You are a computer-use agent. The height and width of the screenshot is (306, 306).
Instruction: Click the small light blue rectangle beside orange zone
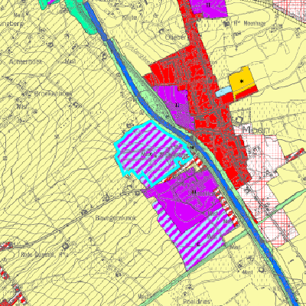tap(223, 91)
